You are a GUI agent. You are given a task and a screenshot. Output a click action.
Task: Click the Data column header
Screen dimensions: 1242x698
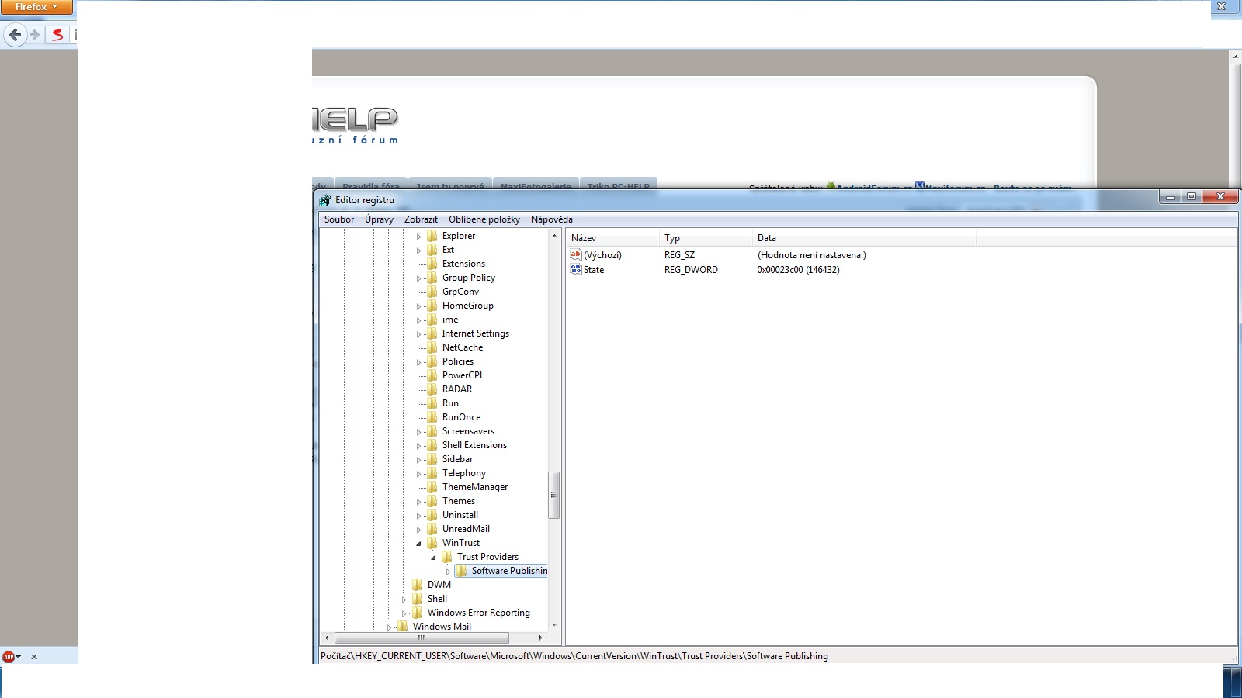(x=864, y=238)
